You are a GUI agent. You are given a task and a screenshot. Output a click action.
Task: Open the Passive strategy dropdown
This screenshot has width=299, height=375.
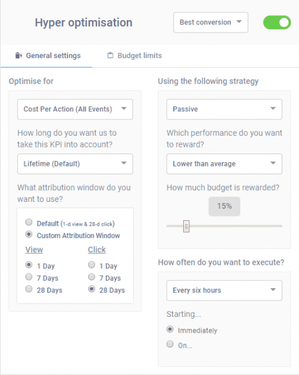(x=224, y=110)
